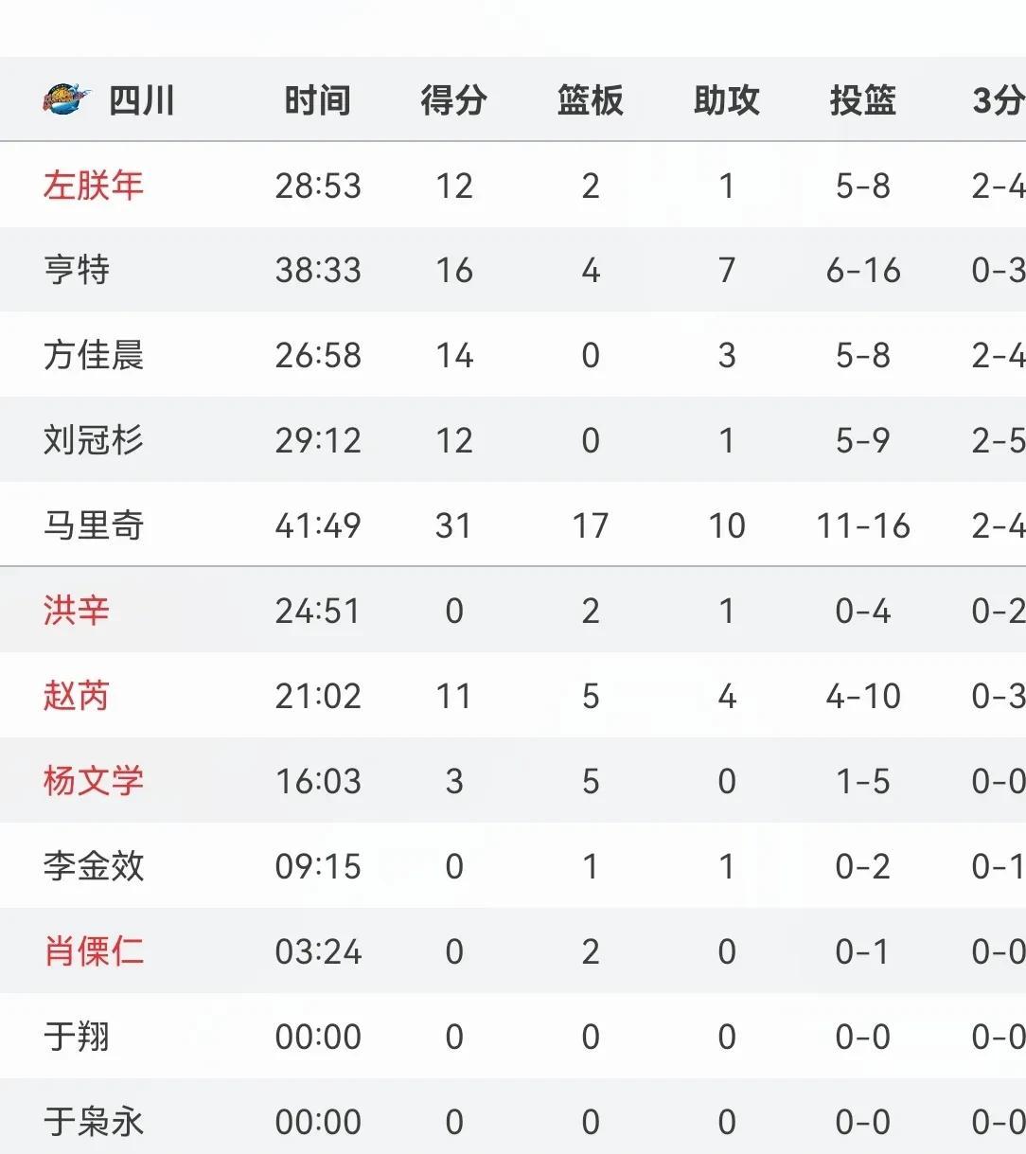Image resolution: width=1026 pixels, height=1154 pixels.
Task: Open 于枭永 player entry
Action: [93, 1122]
